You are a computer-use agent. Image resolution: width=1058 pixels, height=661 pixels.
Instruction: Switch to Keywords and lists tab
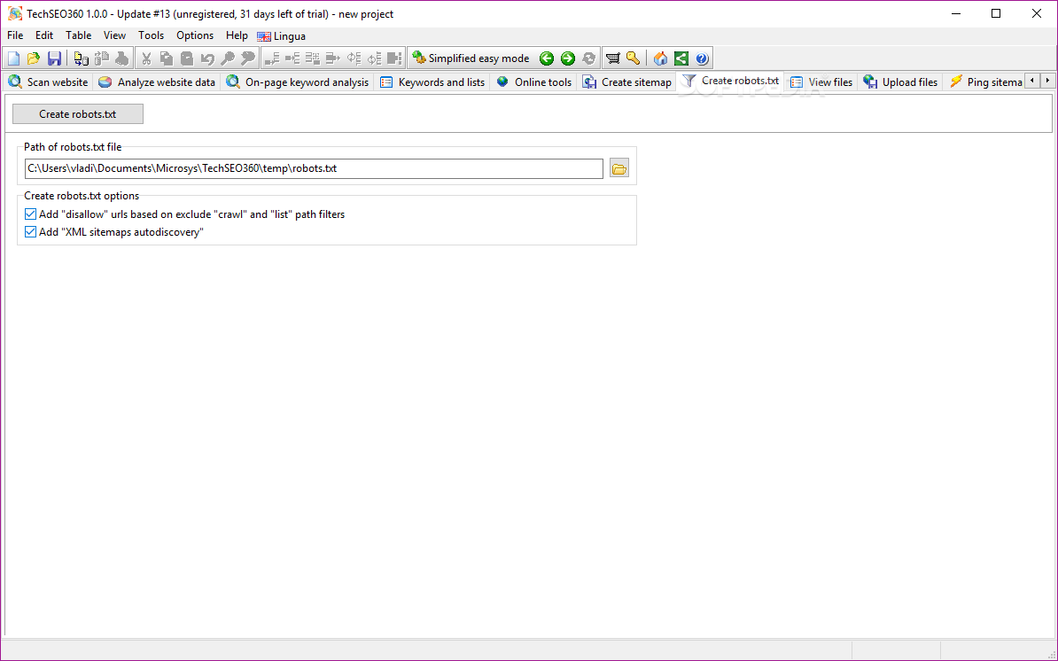pos(432,82)
